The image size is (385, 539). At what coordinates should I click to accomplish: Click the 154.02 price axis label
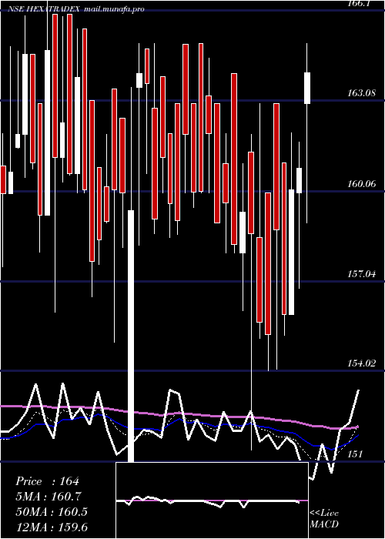pyautogui.click(x=361, y=363)
